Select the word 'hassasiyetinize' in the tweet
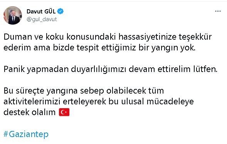Viewport: 227px width, 144px height. coord(147,37)
